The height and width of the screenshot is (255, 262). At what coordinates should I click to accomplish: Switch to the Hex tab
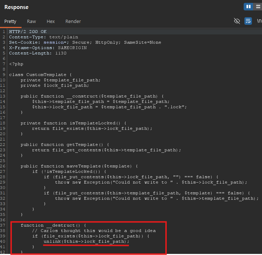tap(51, 22)
